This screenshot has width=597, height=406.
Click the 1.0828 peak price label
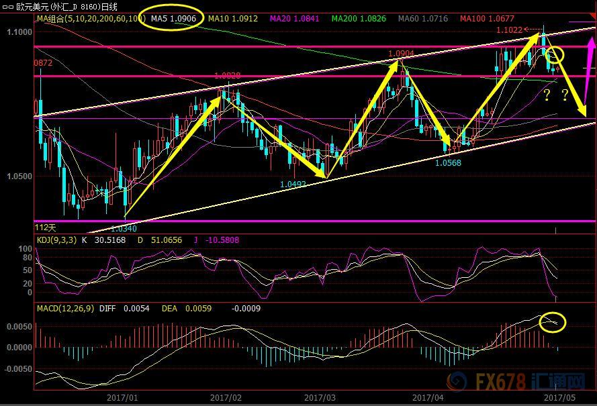point(227,75)
